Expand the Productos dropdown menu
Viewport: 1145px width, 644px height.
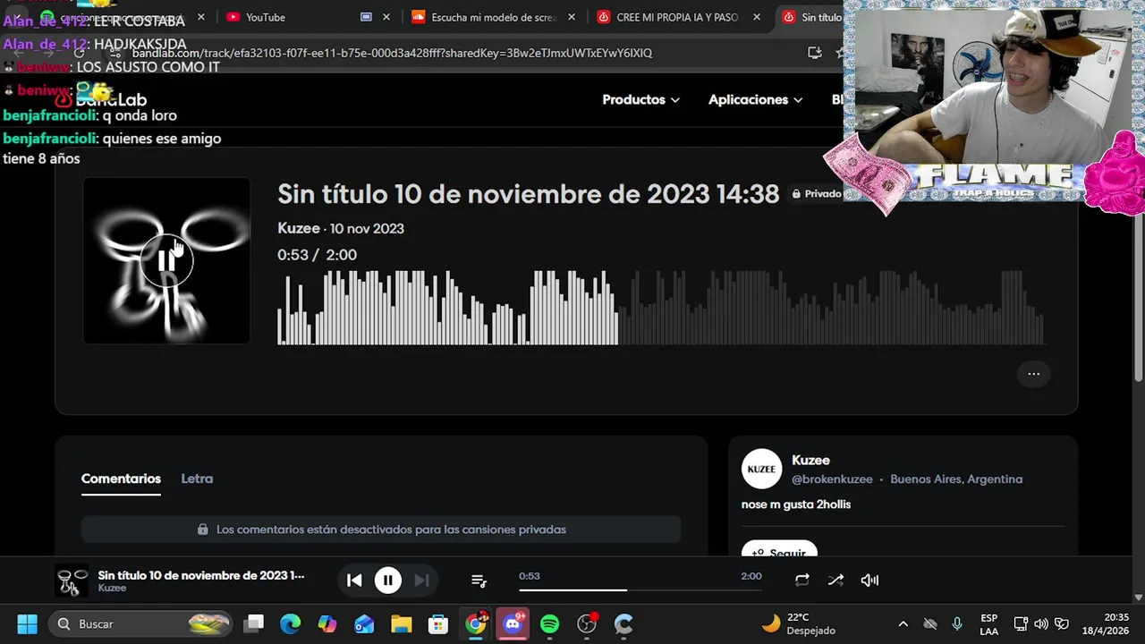[640, 99]
